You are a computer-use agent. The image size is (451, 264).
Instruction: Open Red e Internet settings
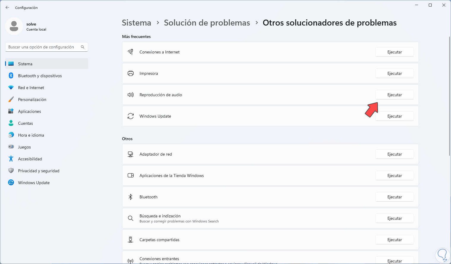[31, 88]
